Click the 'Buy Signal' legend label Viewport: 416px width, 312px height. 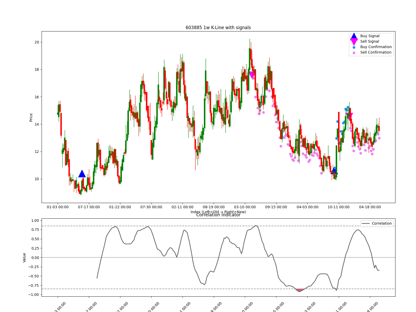pyautogui.click(x=370, y=36)
